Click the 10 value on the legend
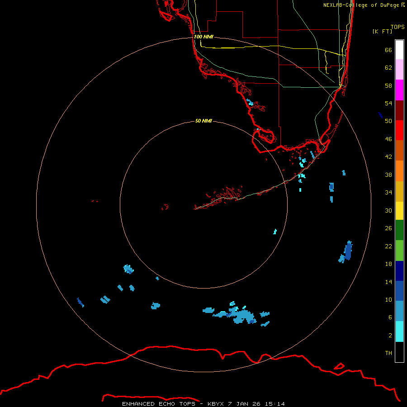Screen dimensions: 407x407 pyautogui.click(x=388, y=300)
